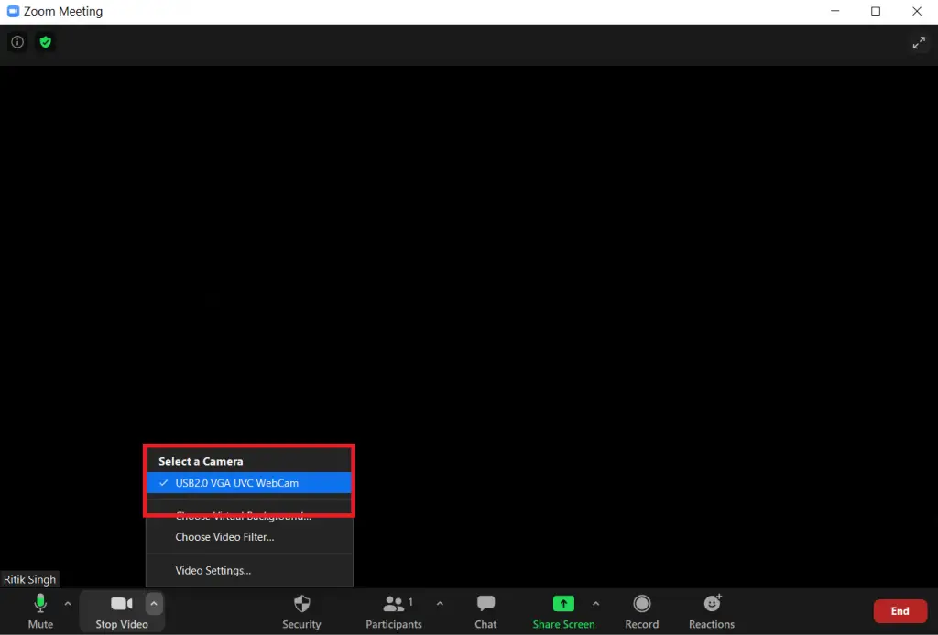Start sharing your screen
The image size is (938, 635).
[563, 611]
